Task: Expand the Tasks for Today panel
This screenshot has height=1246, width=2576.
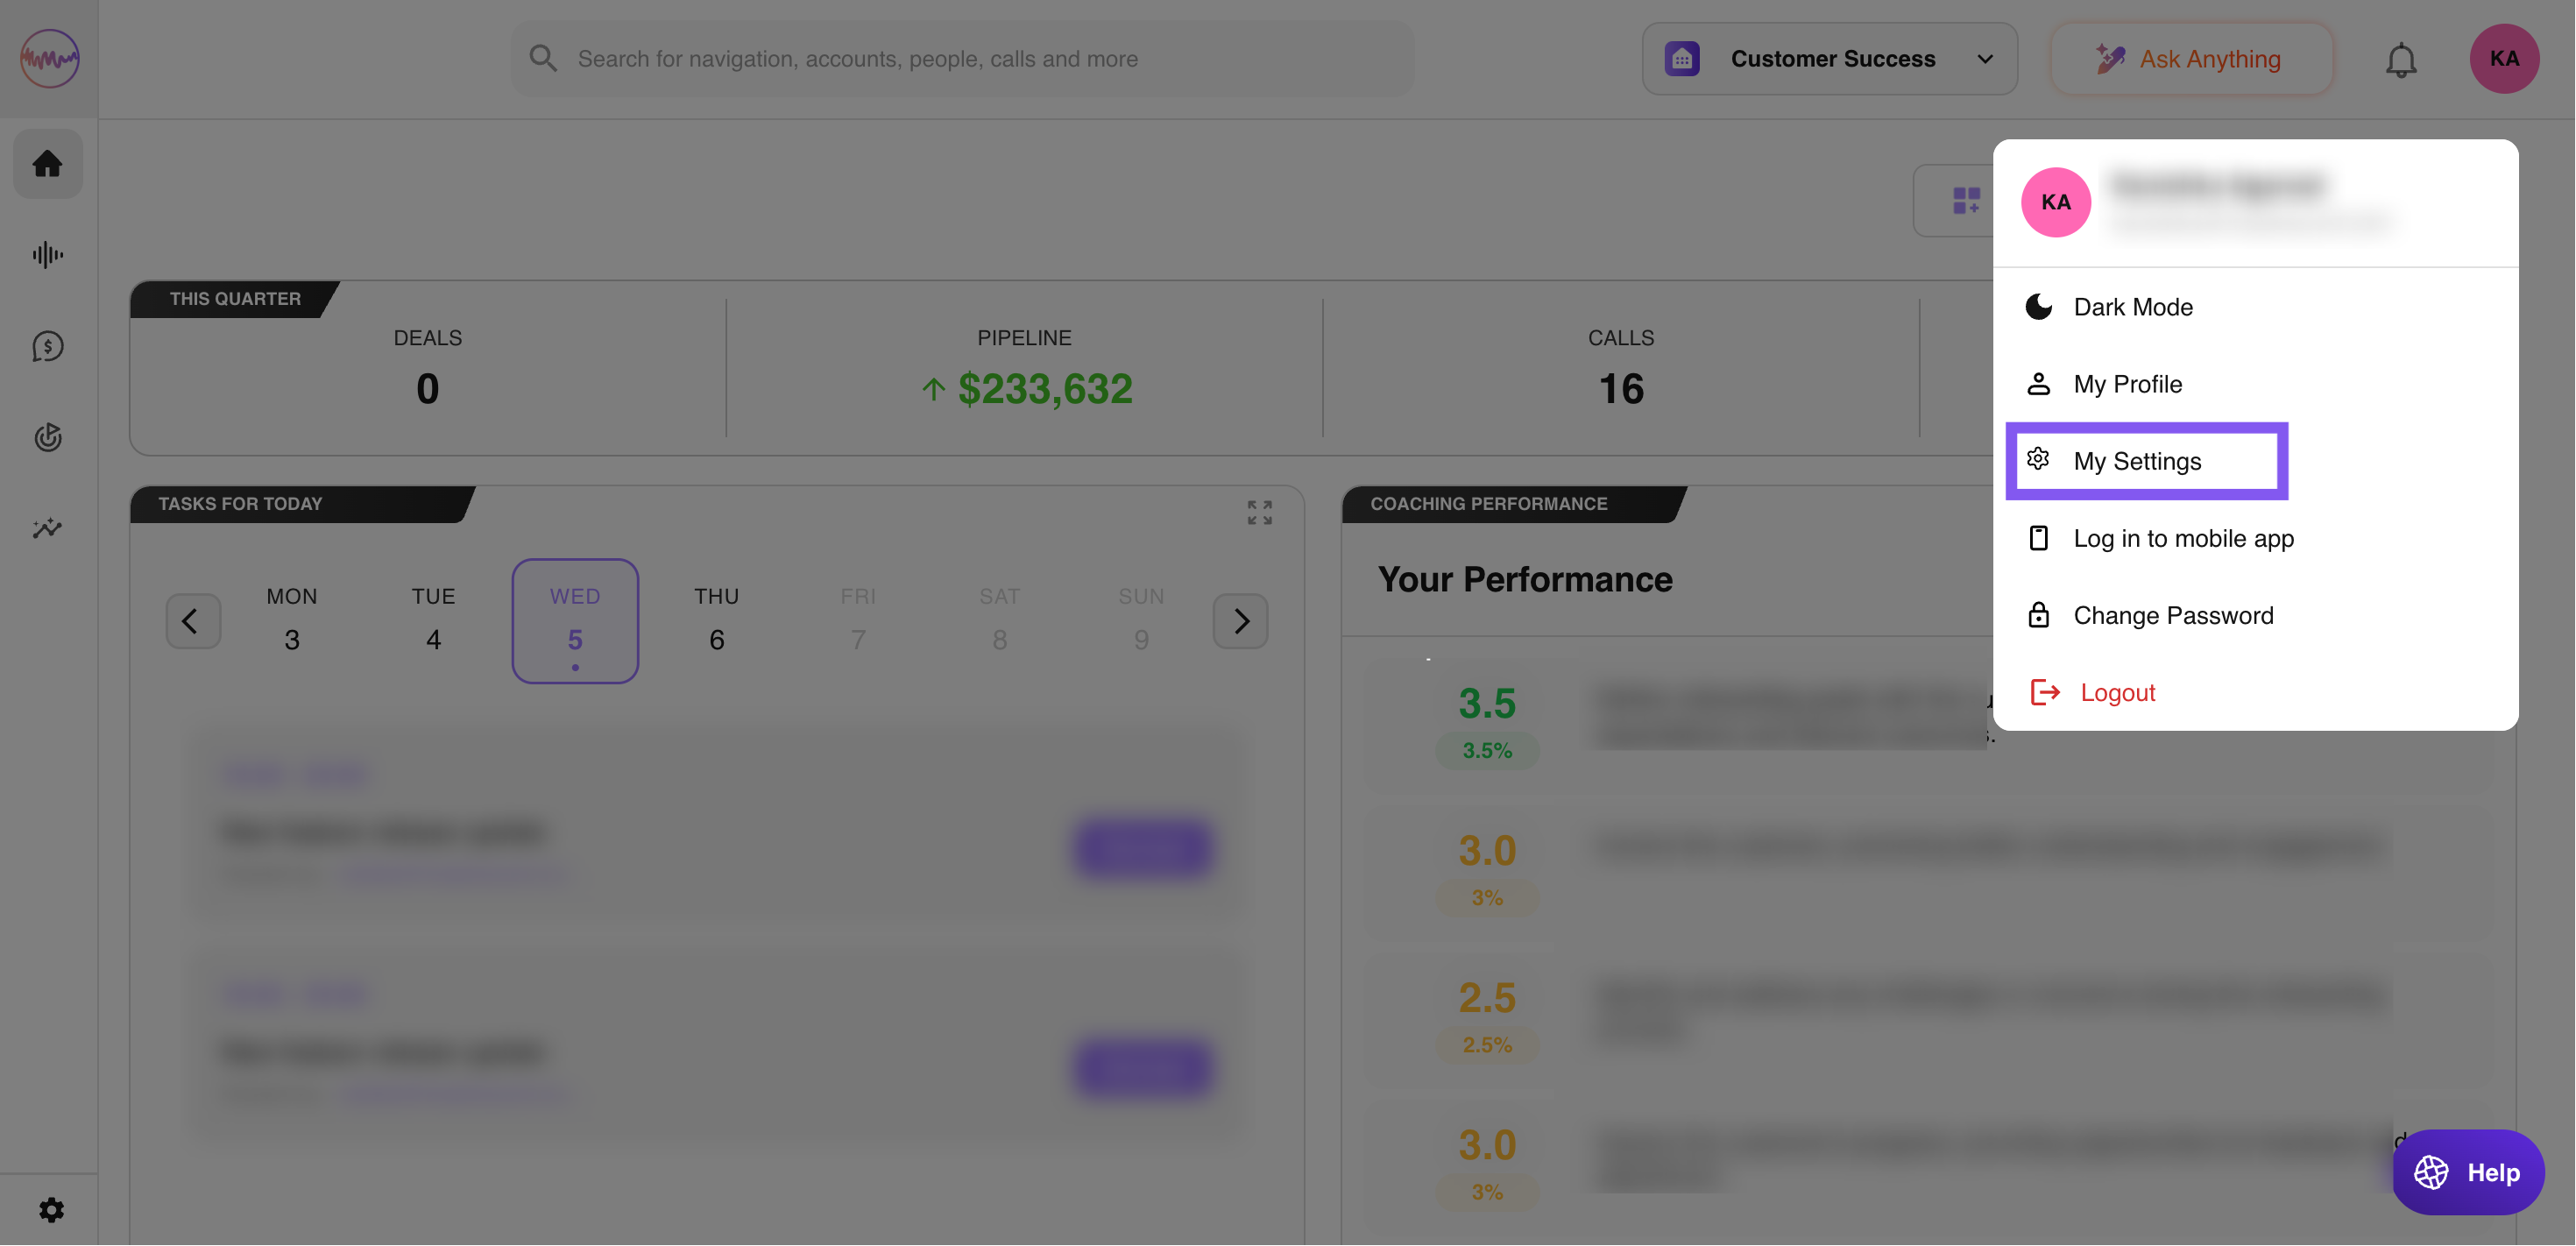Action: click(1259, 512)
